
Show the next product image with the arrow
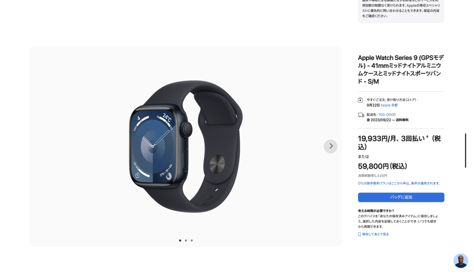tap(331, 146)
